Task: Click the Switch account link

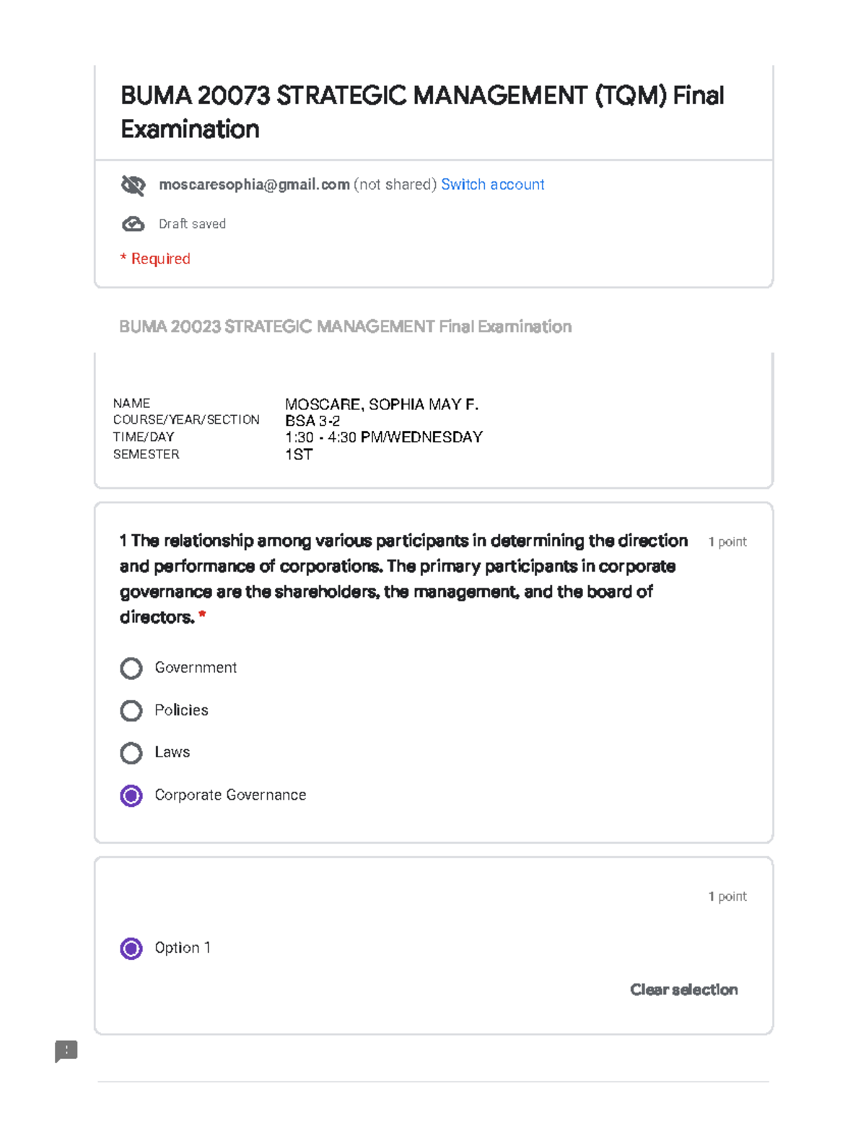Action: (493, 185)
